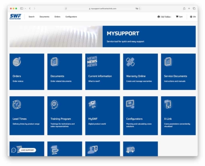
Task: Click the Documents tile paper icon
Action: point(54,62)
